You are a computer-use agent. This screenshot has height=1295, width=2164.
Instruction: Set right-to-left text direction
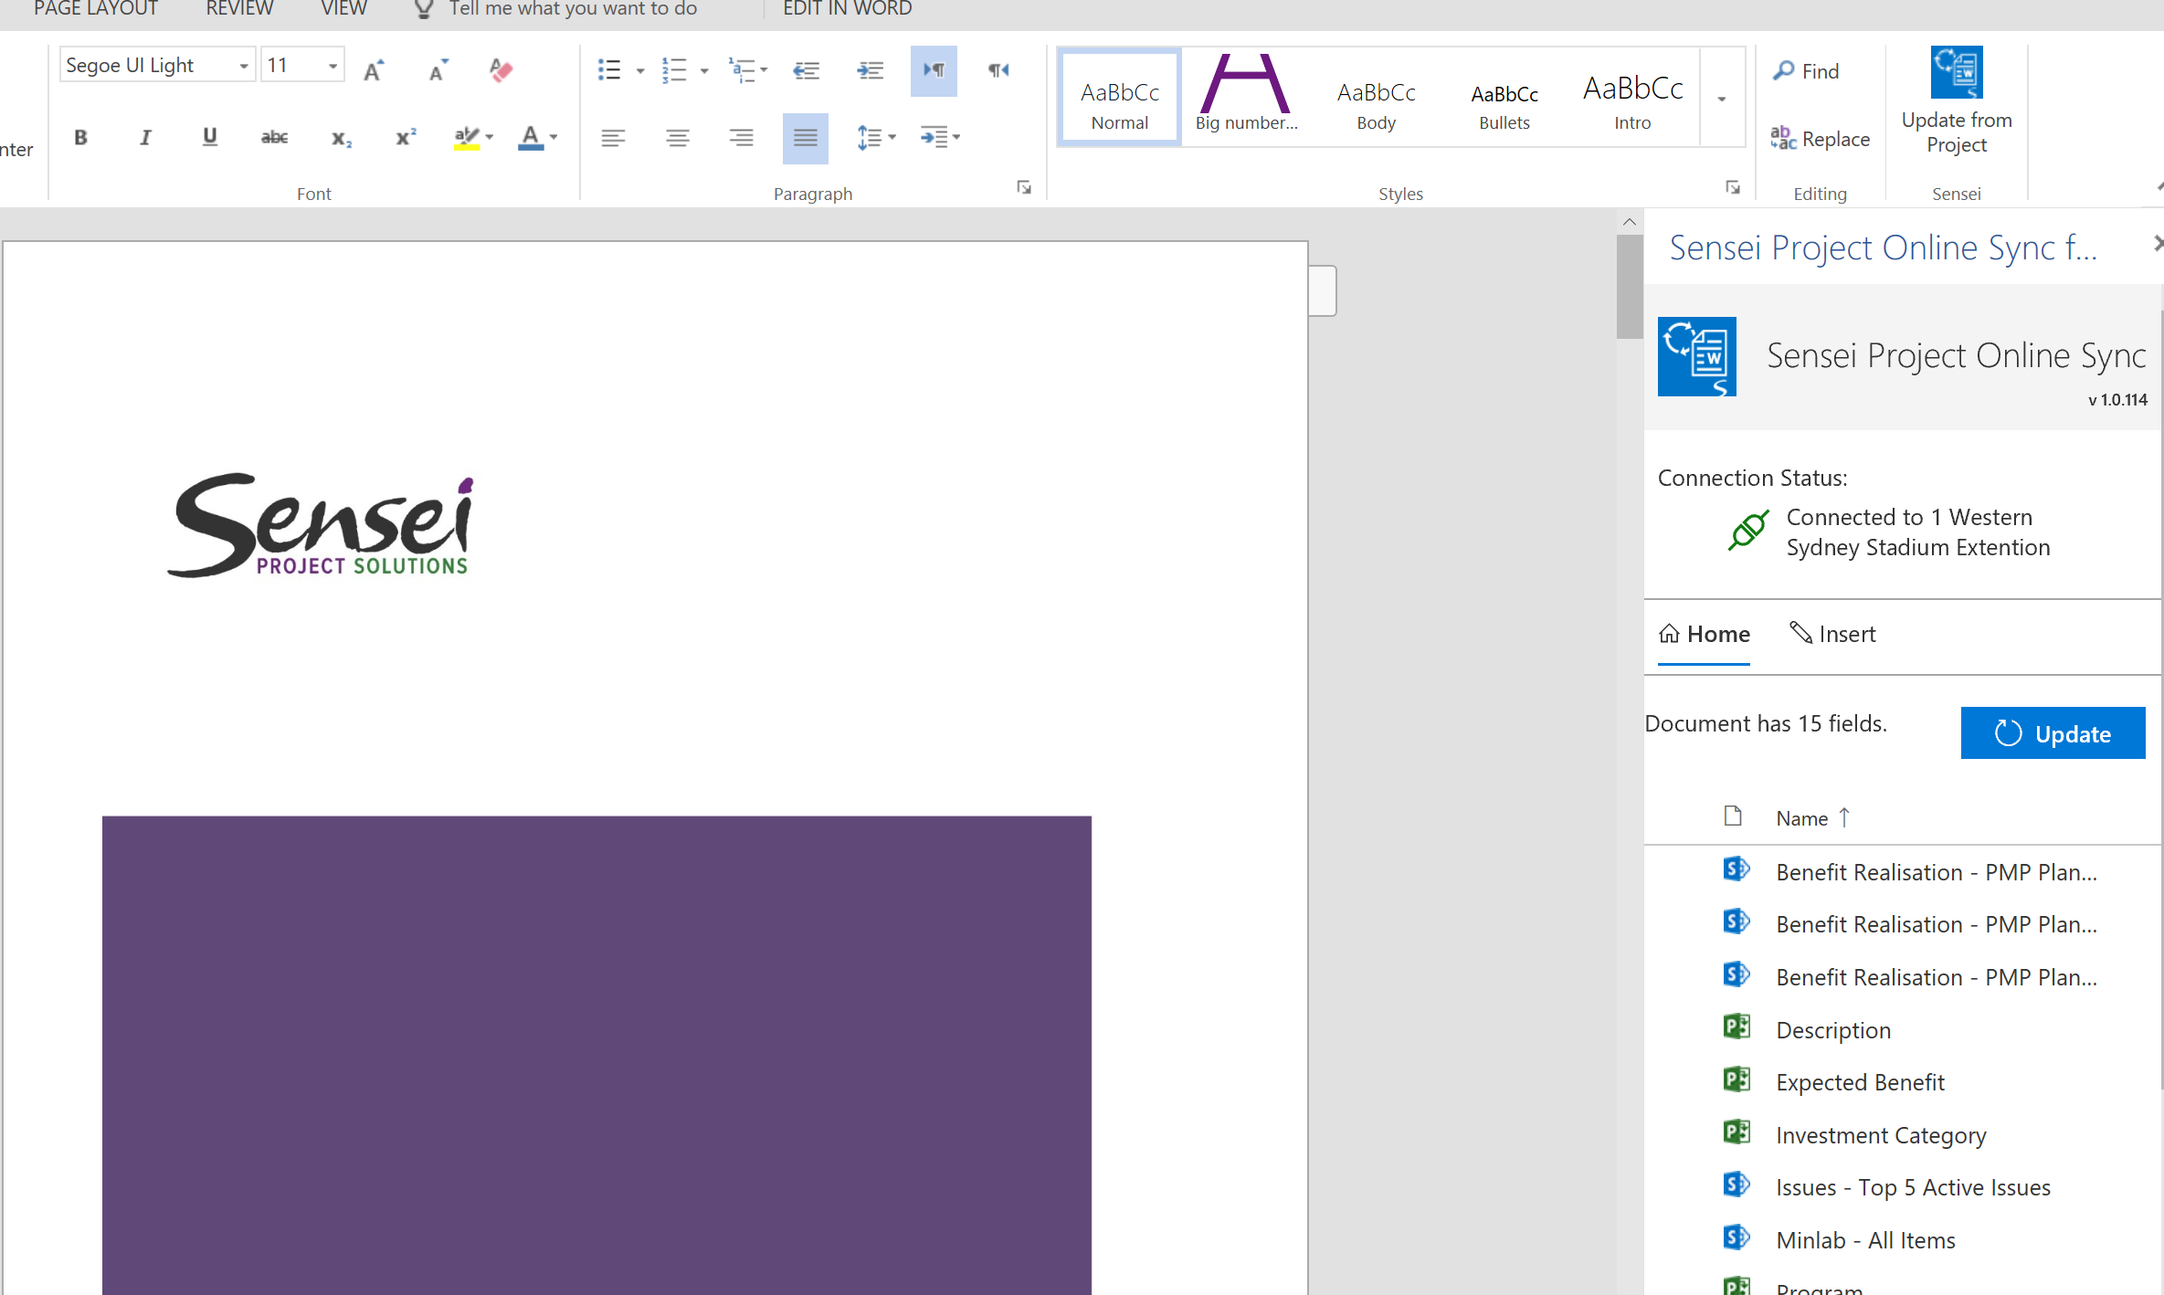[998, 70]
